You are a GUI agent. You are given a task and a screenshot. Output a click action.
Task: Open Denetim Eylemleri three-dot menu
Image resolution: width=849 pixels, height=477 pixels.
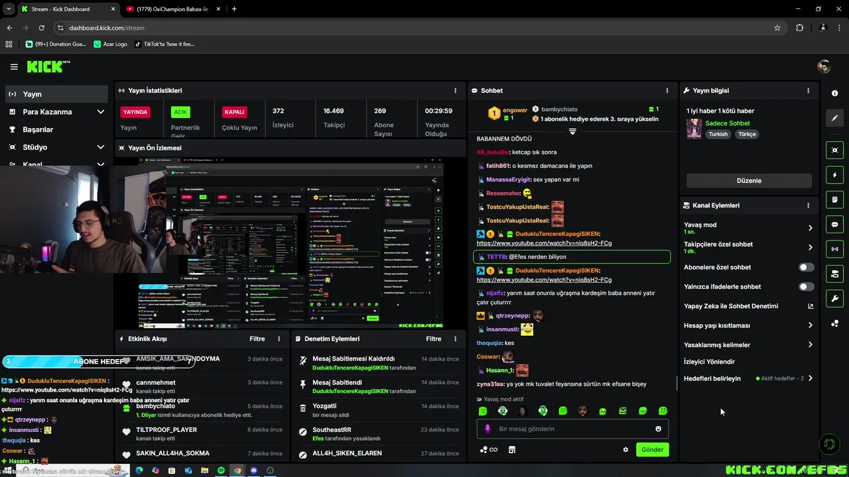point(455,339)
